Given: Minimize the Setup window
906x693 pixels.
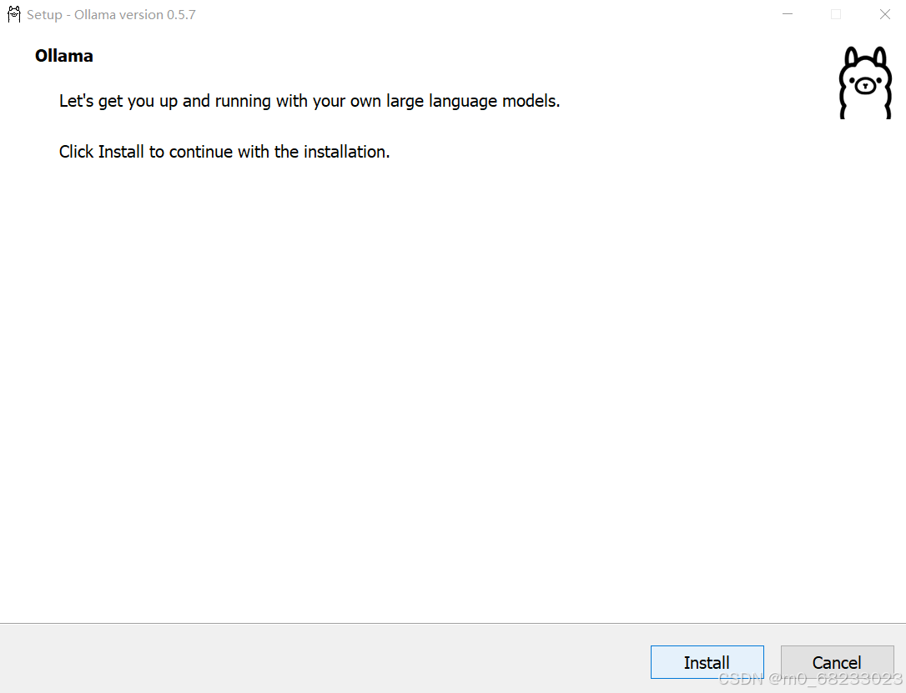Looking at the screenshot, I should tap(787, 14).
